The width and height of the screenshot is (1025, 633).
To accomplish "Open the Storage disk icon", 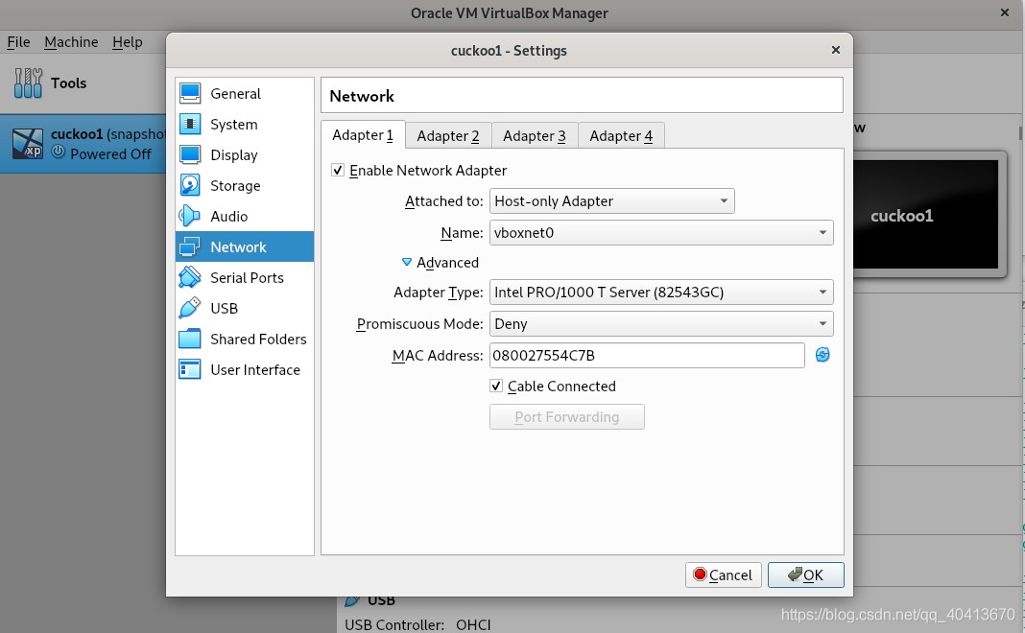I will [x=190, y=185].
